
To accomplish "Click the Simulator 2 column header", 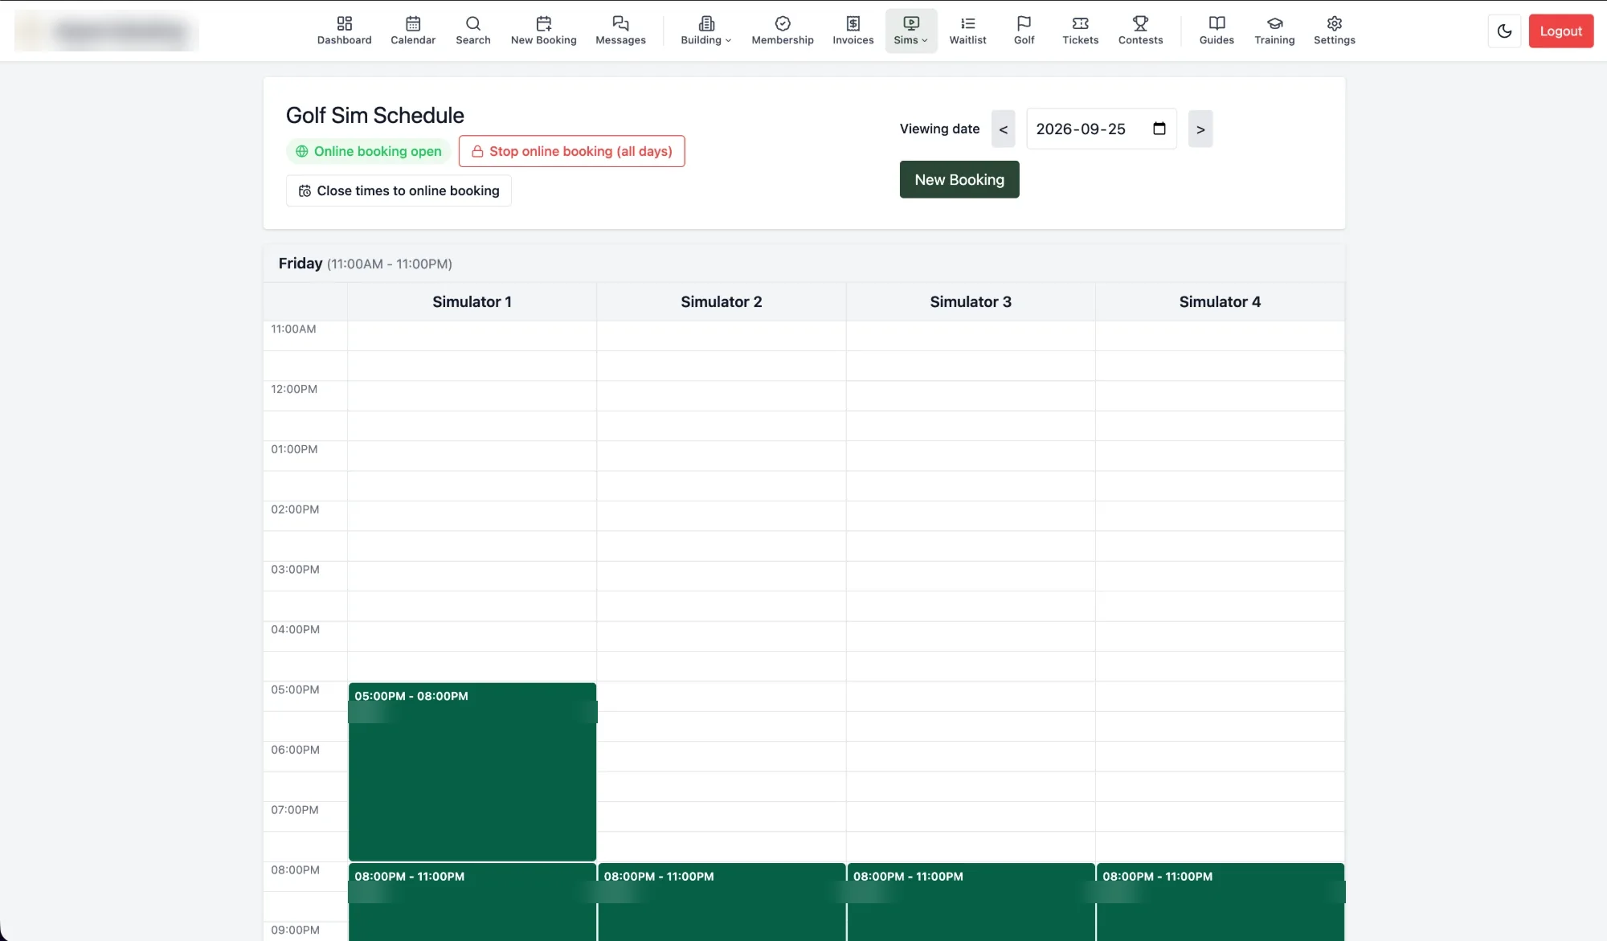I will 721,301.
